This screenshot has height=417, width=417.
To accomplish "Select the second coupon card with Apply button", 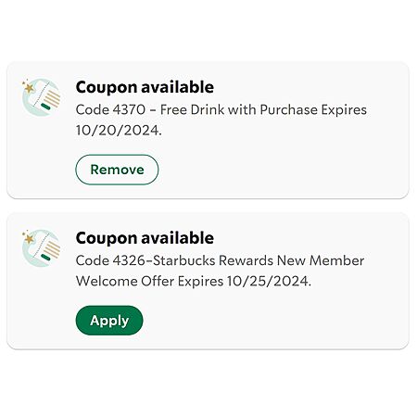I will point(208,281).
